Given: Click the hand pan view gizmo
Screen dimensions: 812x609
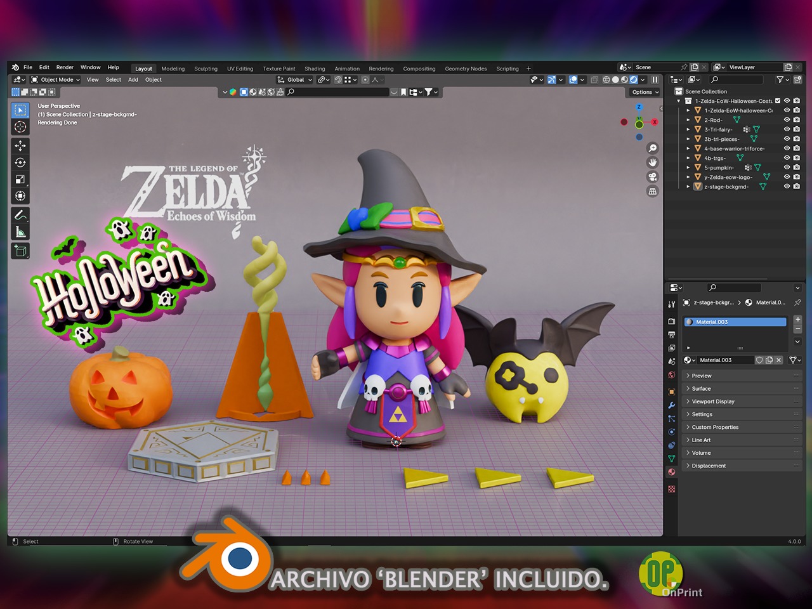Looking at the screenshot, I should point(652,162).
